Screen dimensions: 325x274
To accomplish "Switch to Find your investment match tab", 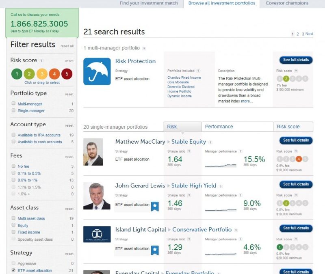I will 149,3.
